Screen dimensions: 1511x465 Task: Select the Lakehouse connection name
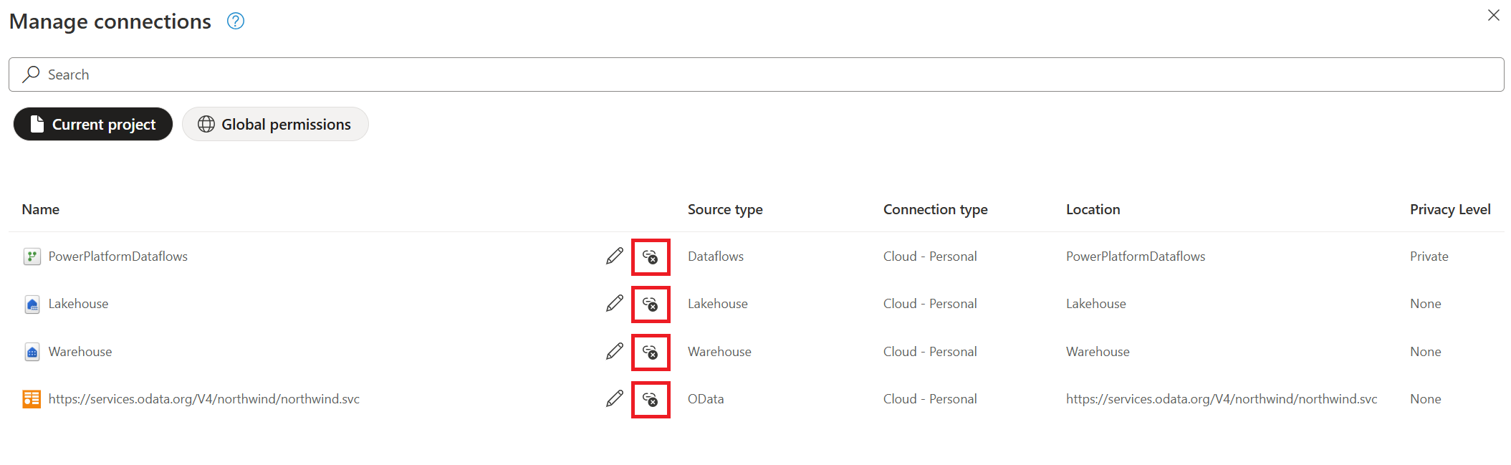pos(79,304)
